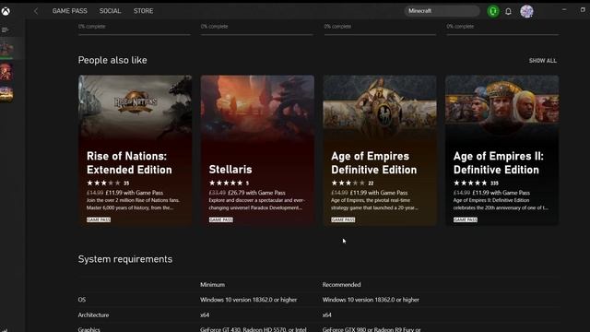Click Rise of Nations £11.99 Game Pass price
The image size is (590, 332).
click(135, 193)
